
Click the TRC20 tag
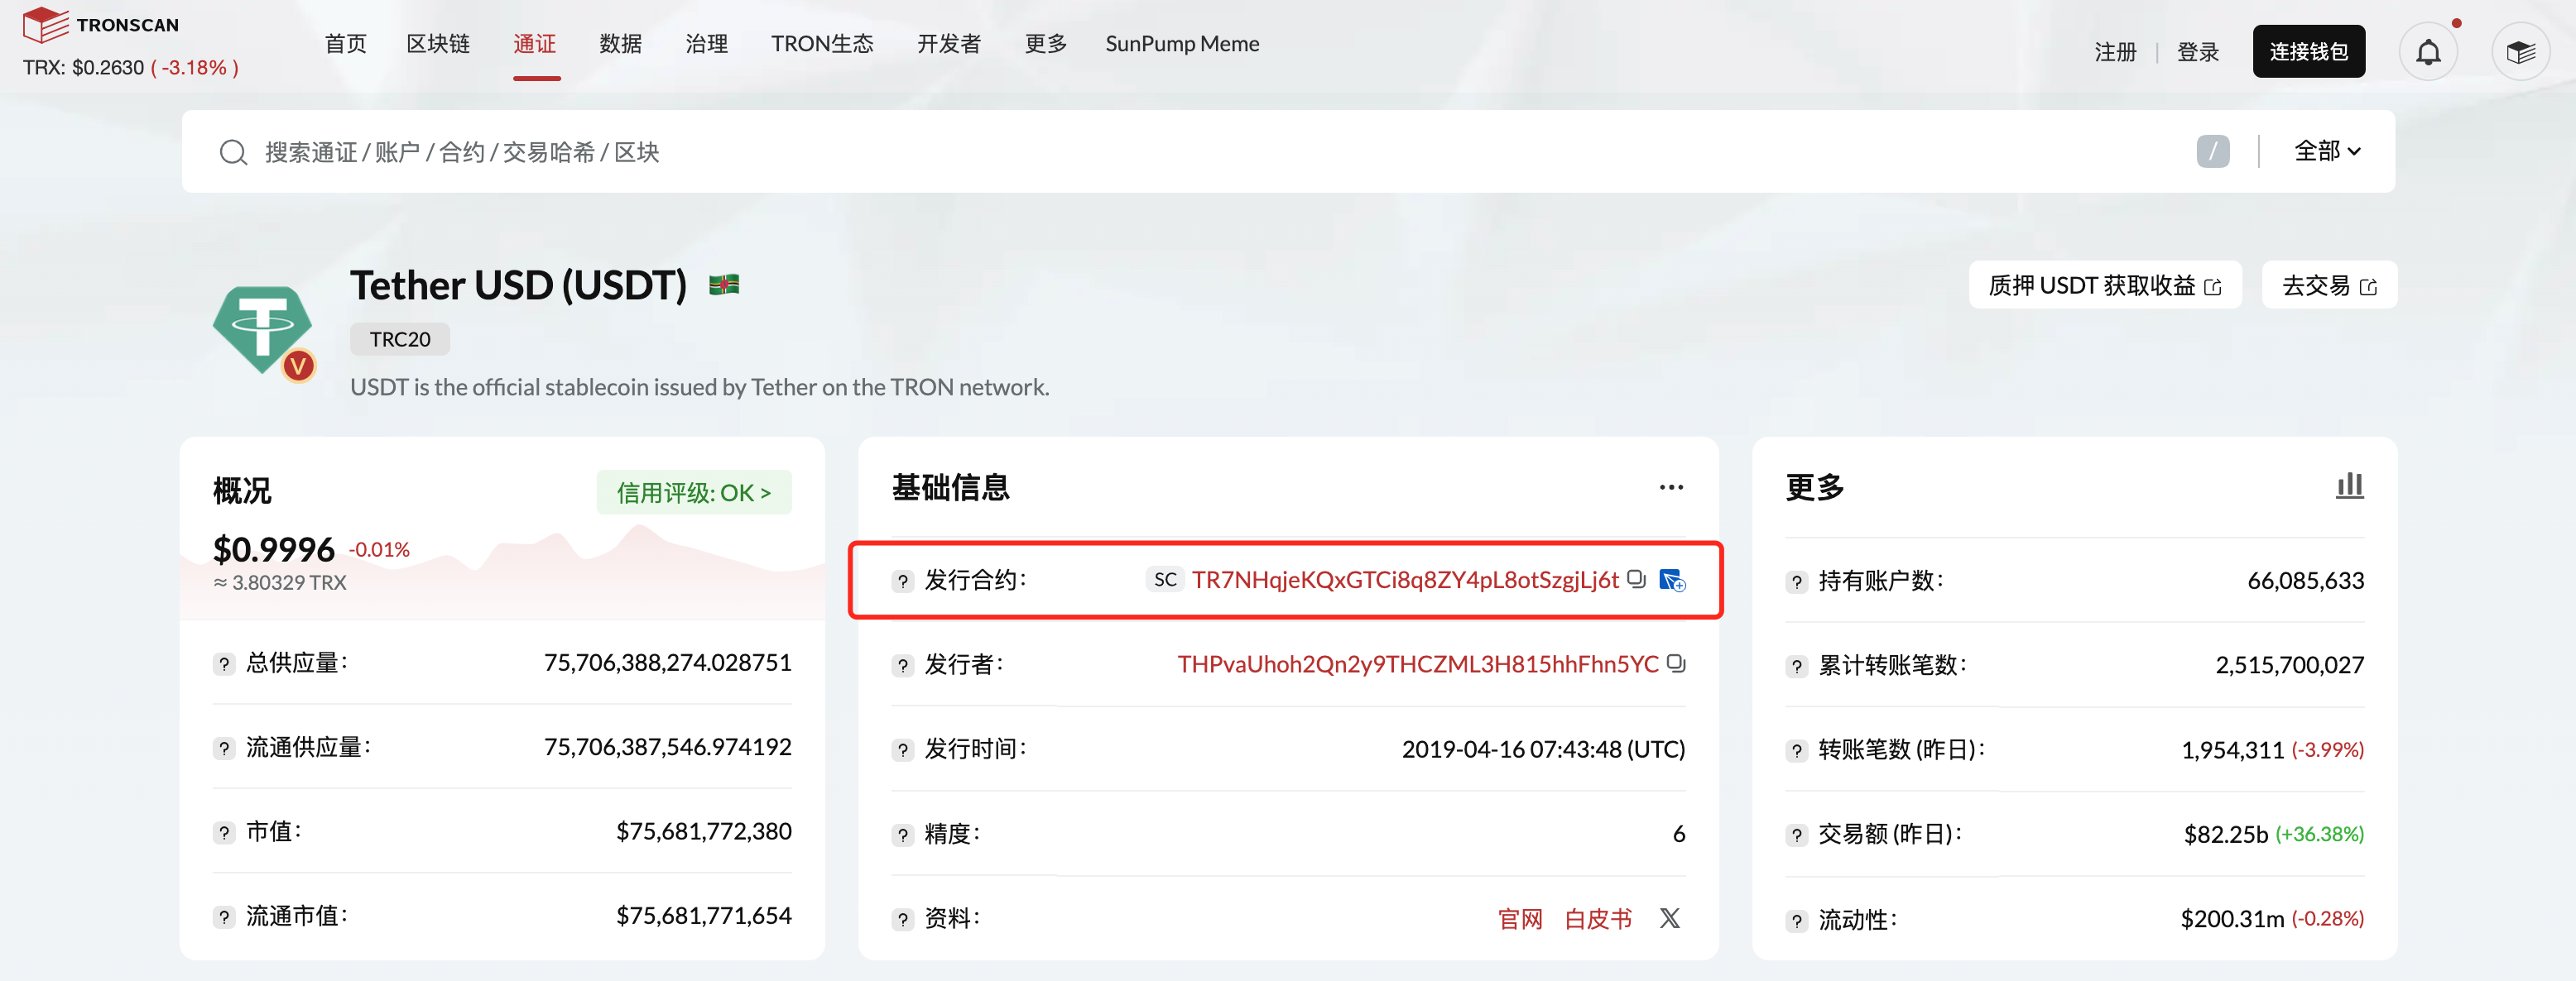[x=400, y=340]
